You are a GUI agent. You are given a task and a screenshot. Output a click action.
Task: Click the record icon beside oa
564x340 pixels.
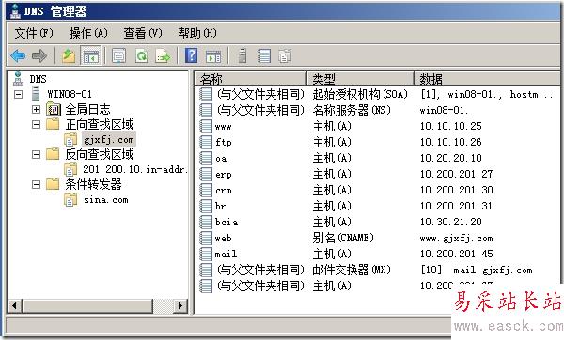click(x=206, y=158)
